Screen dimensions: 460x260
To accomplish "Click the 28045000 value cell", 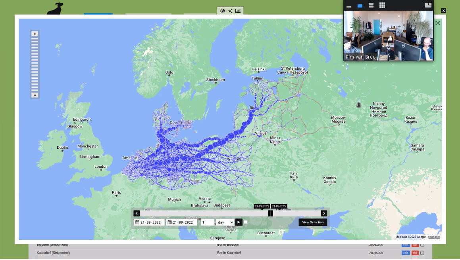I will 376,253.
